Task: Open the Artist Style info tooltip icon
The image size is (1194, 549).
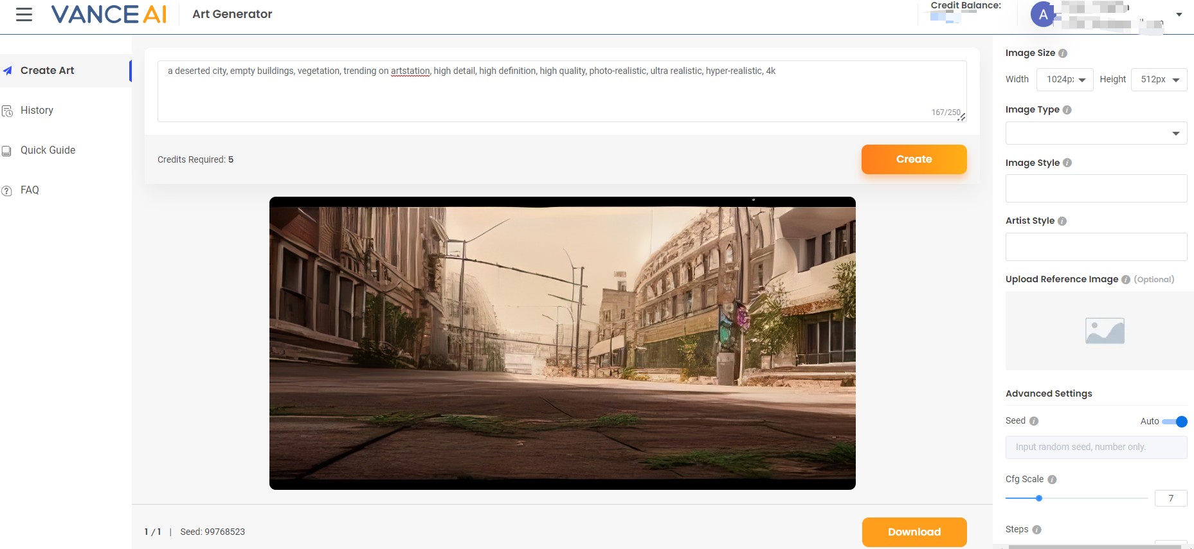Action: tap(1062, 221)
